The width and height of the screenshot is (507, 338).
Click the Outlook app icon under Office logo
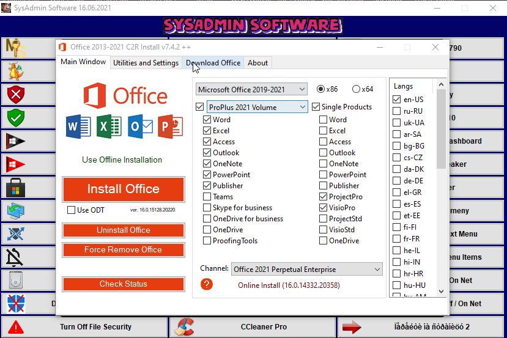coord(140,127)
